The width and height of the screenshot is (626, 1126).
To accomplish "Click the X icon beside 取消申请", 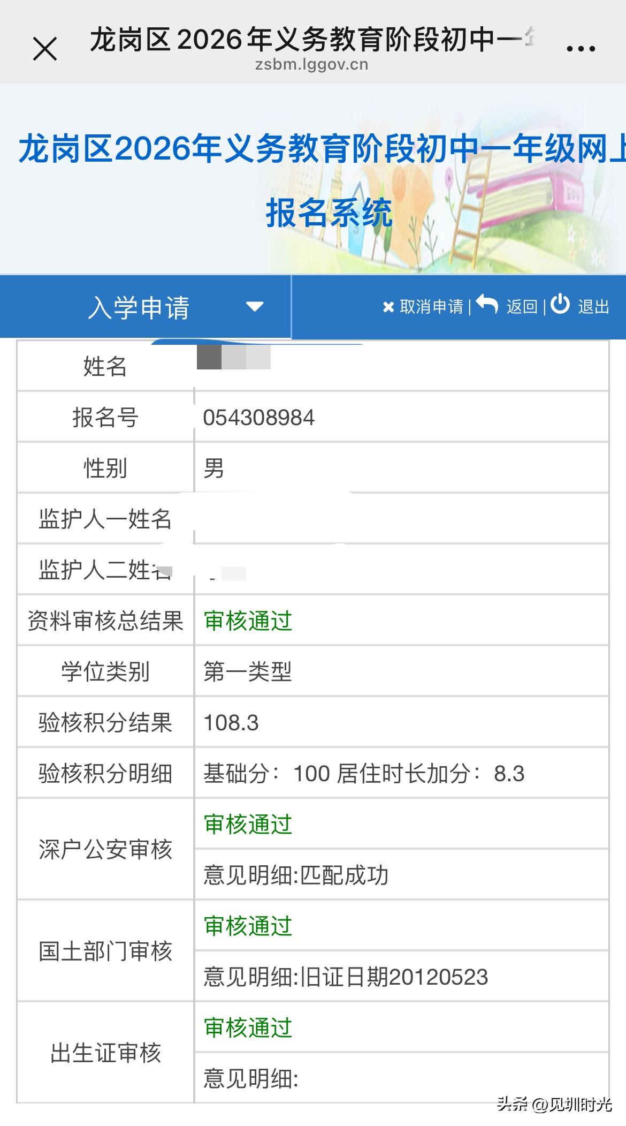I will coord(388,307).
